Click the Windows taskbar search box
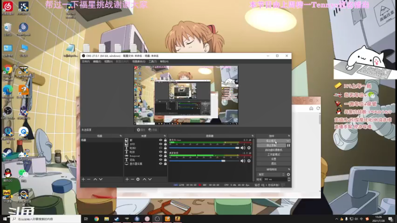397x223 pixels. [46, 219]
